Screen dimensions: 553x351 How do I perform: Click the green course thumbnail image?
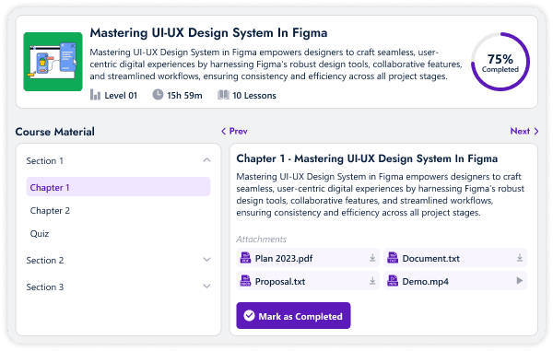tap(53, 62)
